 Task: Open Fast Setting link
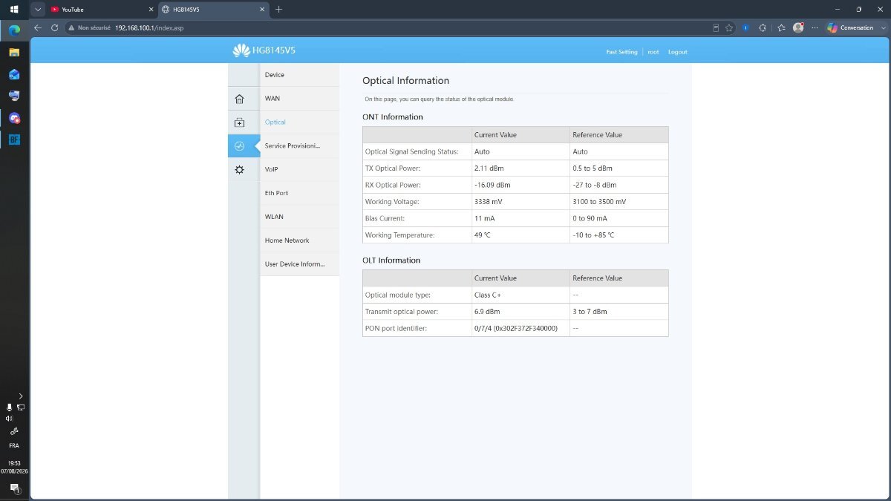pos(621,52)
